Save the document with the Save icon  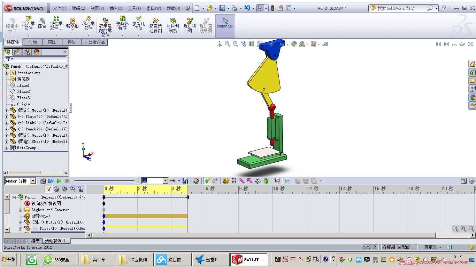(x=222, y=8)
